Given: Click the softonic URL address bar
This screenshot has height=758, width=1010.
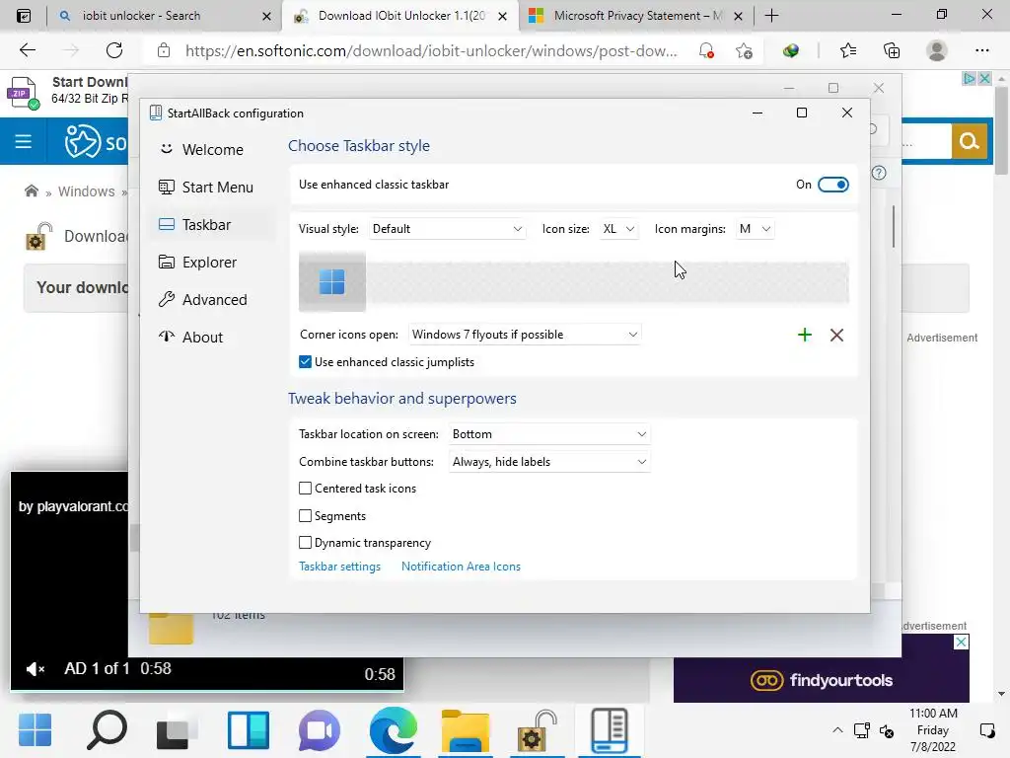Looking at the screenshot, I should coord(430,51).
